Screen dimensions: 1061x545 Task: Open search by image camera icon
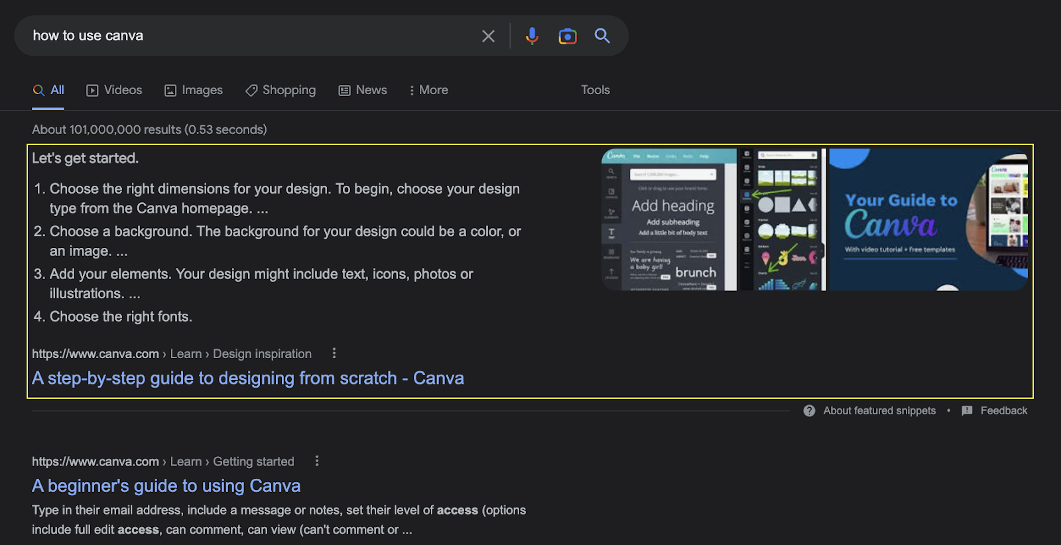coord(568,36)
